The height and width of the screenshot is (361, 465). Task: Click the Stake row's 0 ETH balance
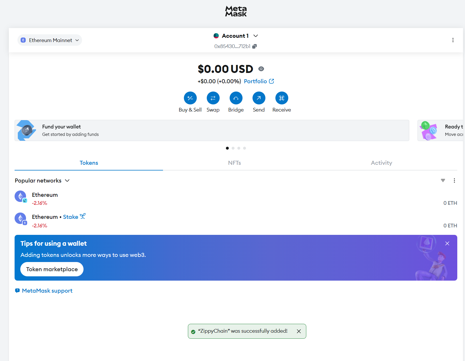pos(450,226)
